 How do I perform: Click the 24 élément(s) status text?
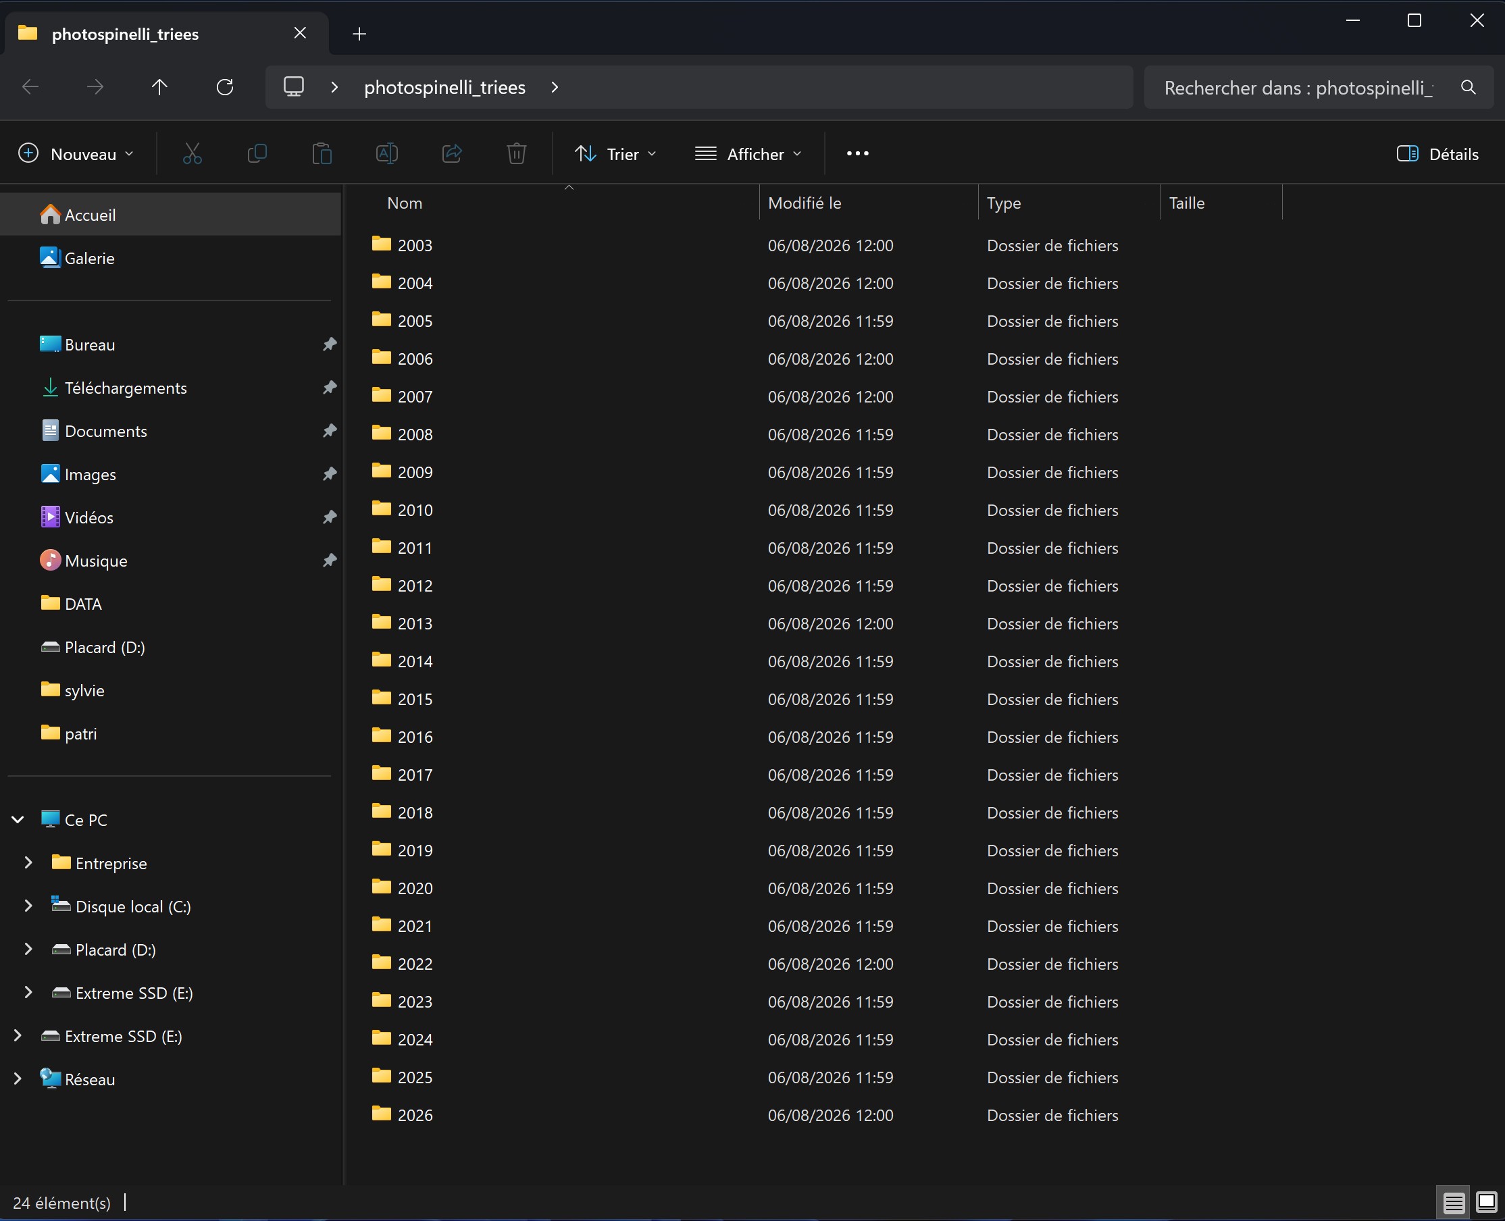tap(62, 1203)
